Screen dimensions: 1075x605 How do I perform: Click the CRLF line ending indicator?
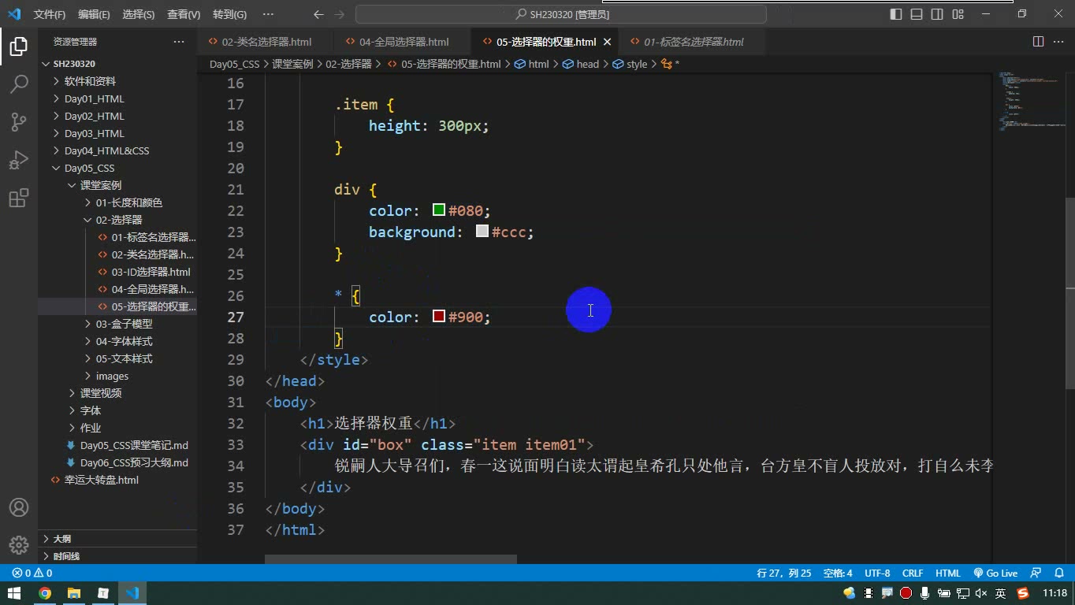913,573
